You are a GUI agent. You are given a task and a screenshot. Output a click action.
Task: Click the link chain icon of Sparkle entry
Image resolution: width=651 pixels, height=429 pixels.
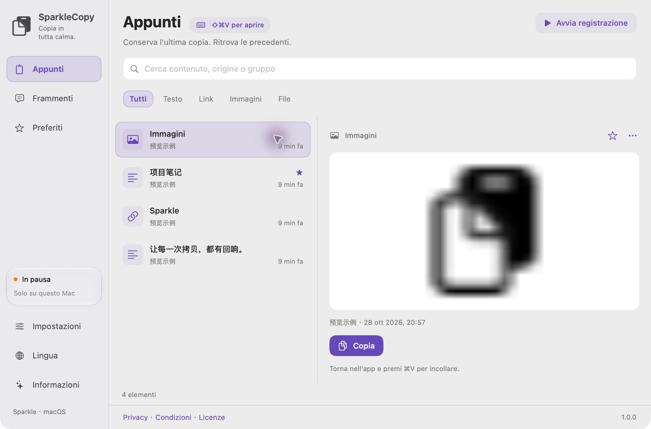[133, 216]
